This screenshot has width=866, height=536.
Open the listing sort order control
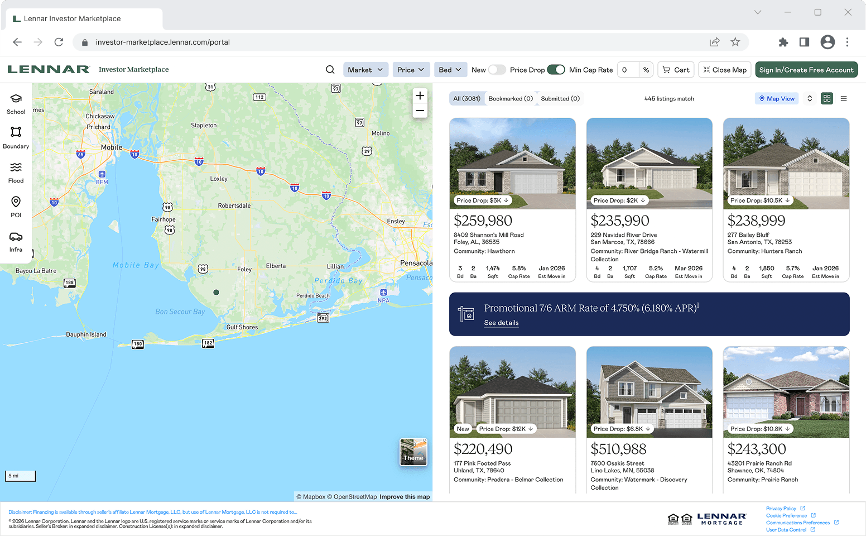(810, 98)
